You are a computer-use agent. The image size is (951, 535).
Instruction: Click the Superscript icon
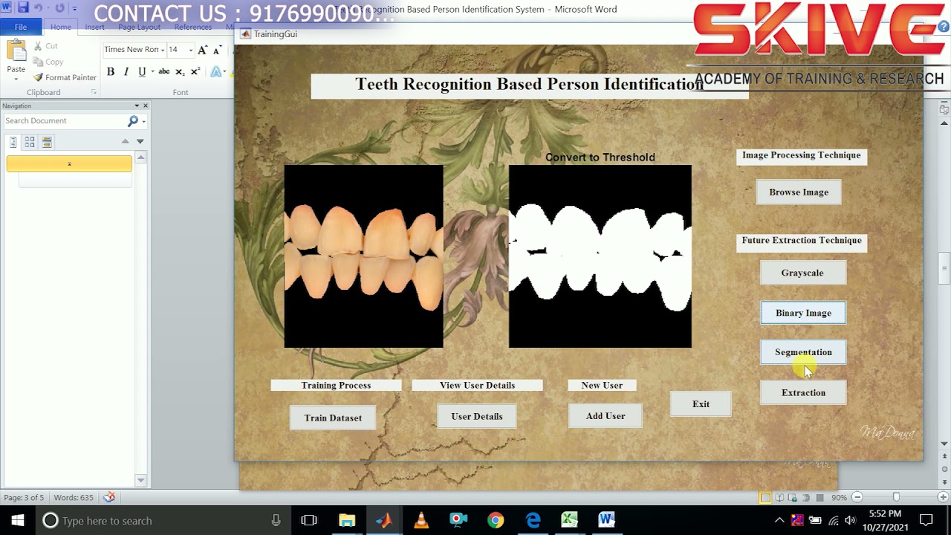(x=195, y=71)
